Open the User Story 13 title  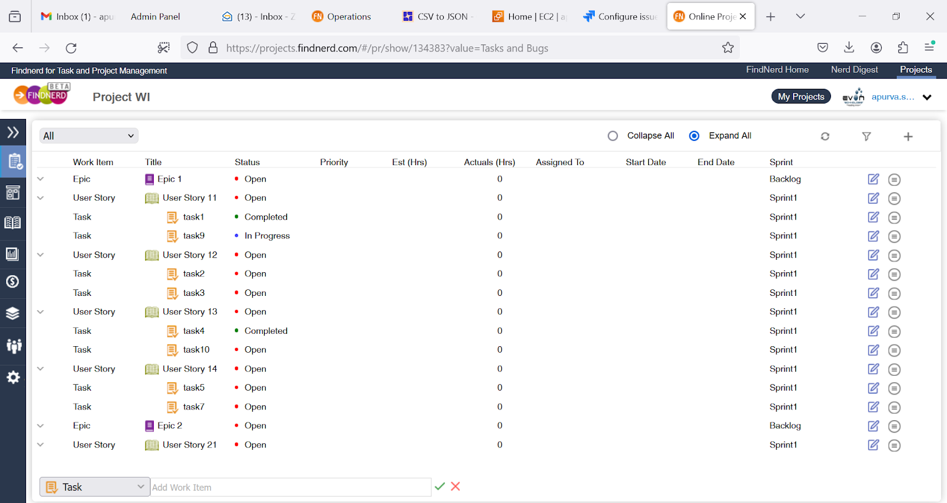click(189, 312)
